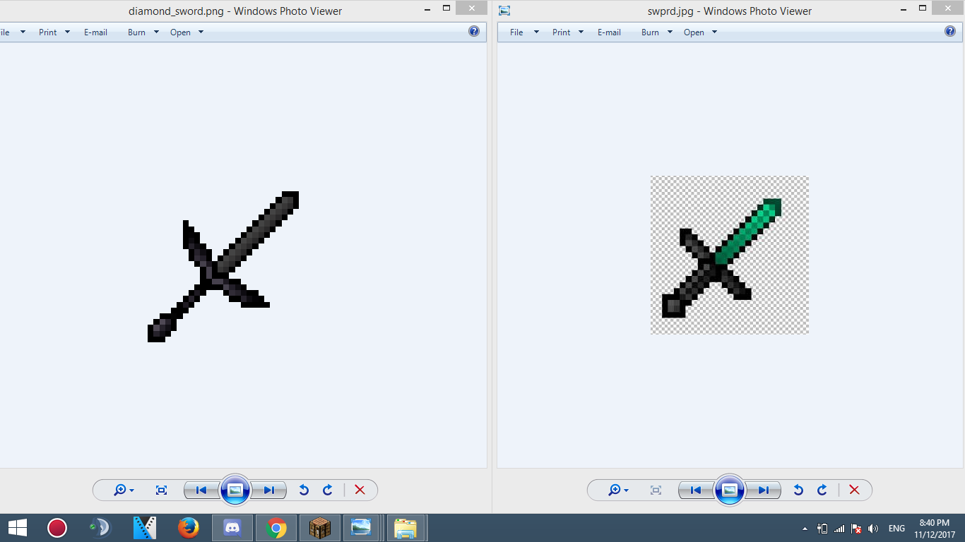Open clock showing 8:40 PM

935,529
